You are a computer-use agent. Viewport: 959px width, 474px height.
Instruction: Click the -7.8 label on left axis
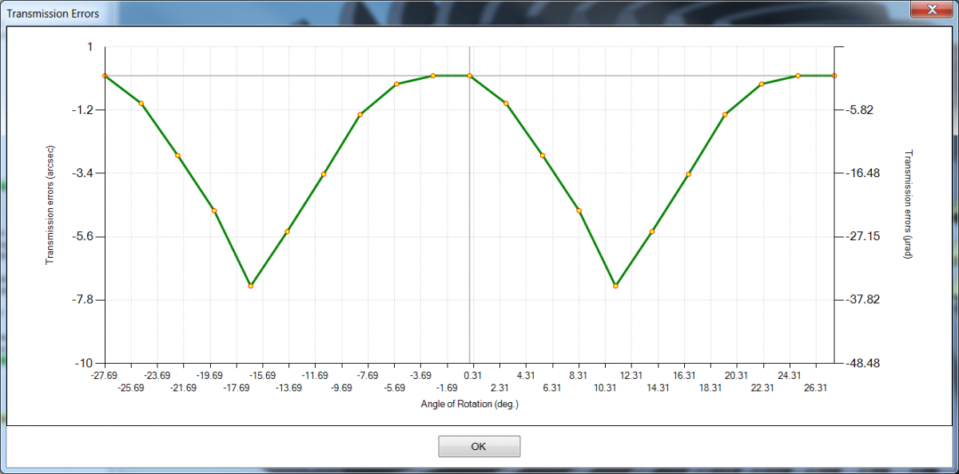pyautogui.click(x=82, y=300)
